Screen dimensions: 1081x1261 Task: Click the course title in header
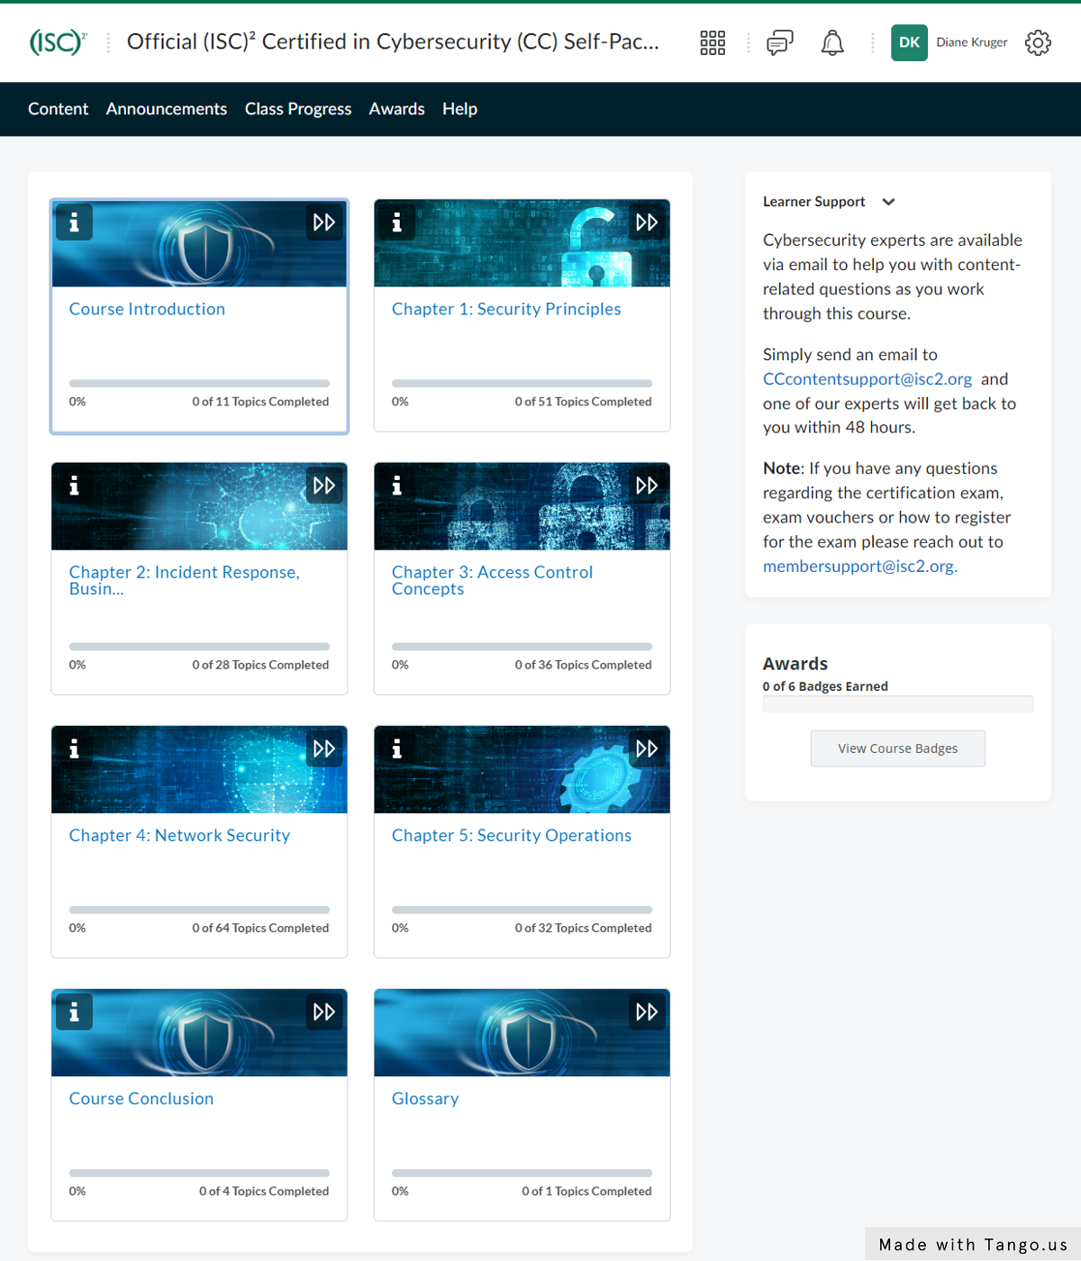coord(393,42)
